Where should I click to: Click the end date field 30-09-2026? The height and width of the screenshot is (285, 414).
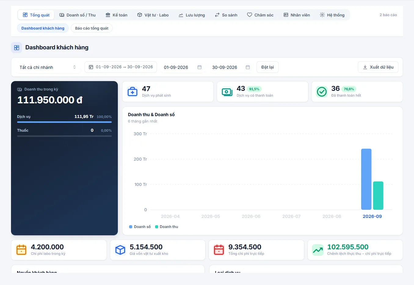tap(231, 67)
